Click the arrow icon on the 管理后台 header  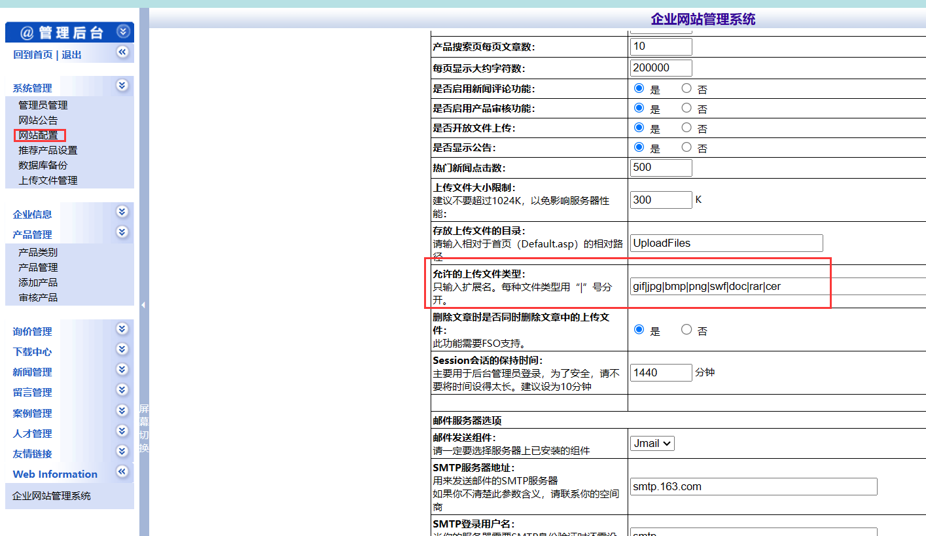pyautogui.click(x=123, y=31)
